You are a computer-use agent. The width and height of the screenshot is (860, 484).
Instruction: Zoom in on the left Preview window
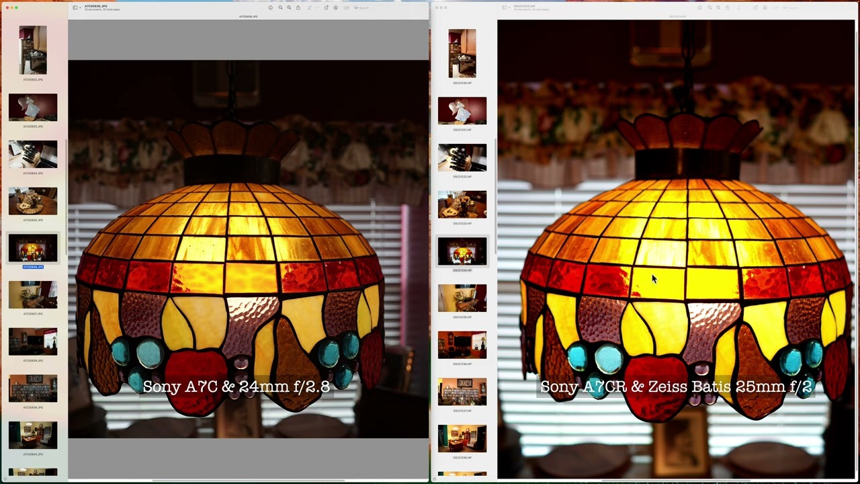[x=289, y=7]
